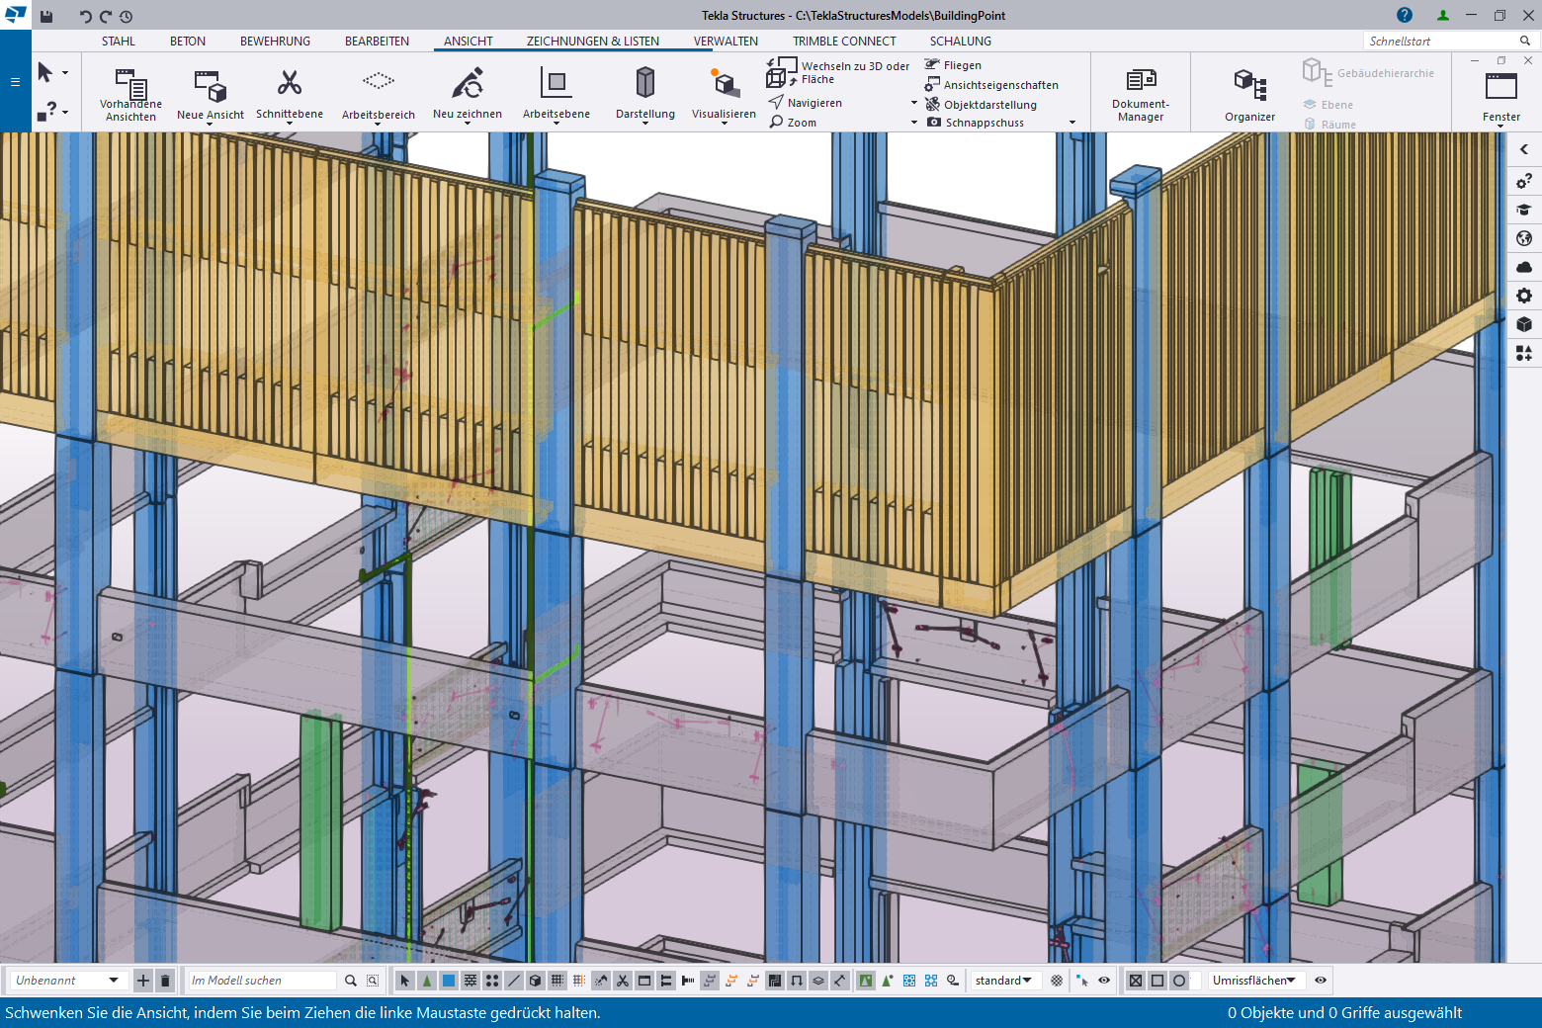Screen dimensions: 1542x1028
Task: Open side pane gear with question mark
Action: [x=1524, y=181]
